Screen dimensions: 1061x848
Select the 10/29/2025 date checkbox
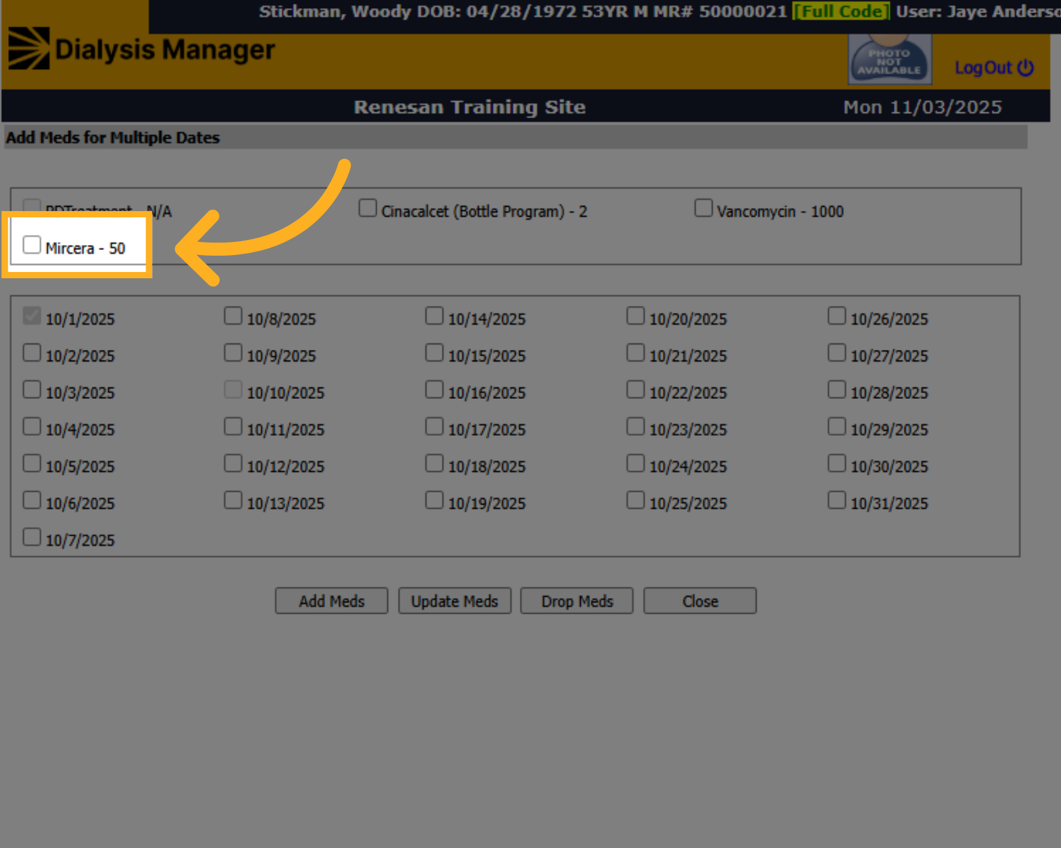pos(837,427)
